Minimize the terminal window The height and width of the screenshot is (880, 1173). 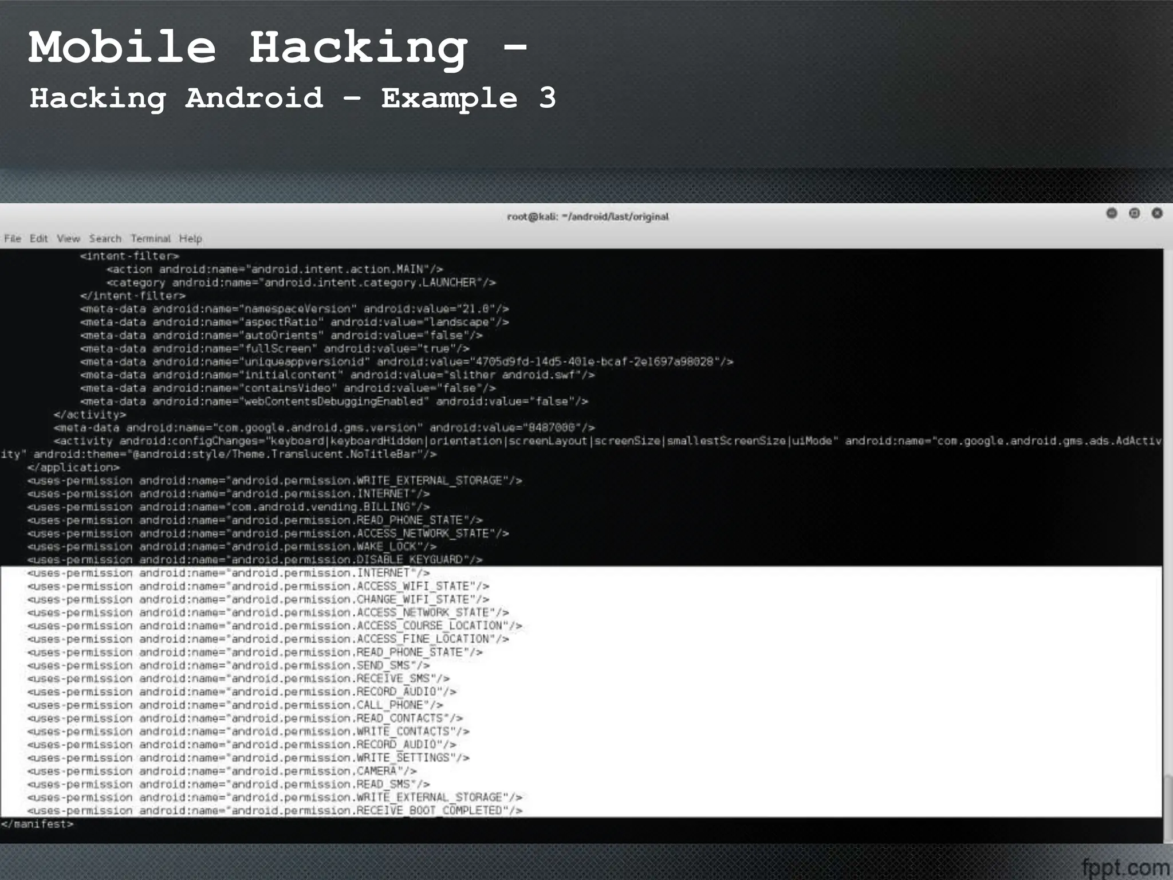(1112, 213)
